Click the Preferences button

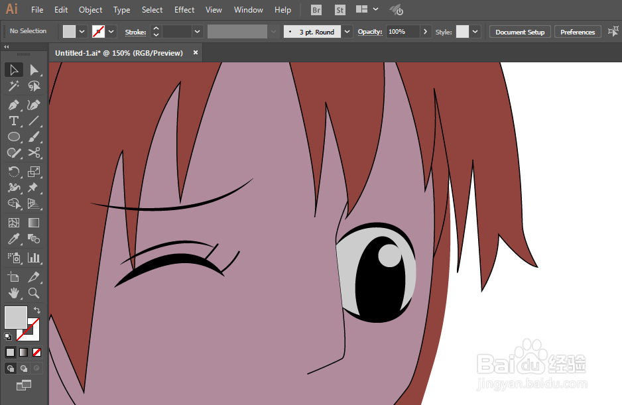click(578, 32)
